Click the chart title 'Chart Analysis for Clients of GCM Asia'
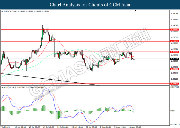The image size is (180, 128). [90, 5]
